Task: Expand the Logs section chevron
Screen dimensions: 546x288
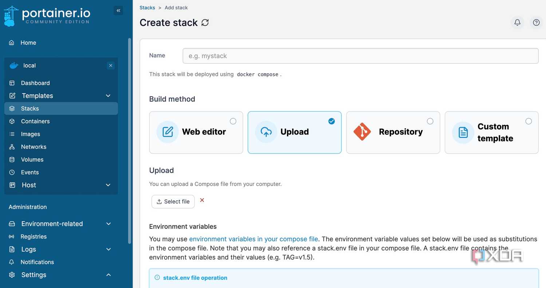Action: click(x=108, y=249)
